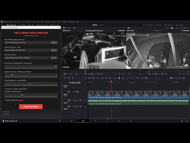This screenshot has width=190, height=143.
Task: Click Quick Export button
Action: 148,25
